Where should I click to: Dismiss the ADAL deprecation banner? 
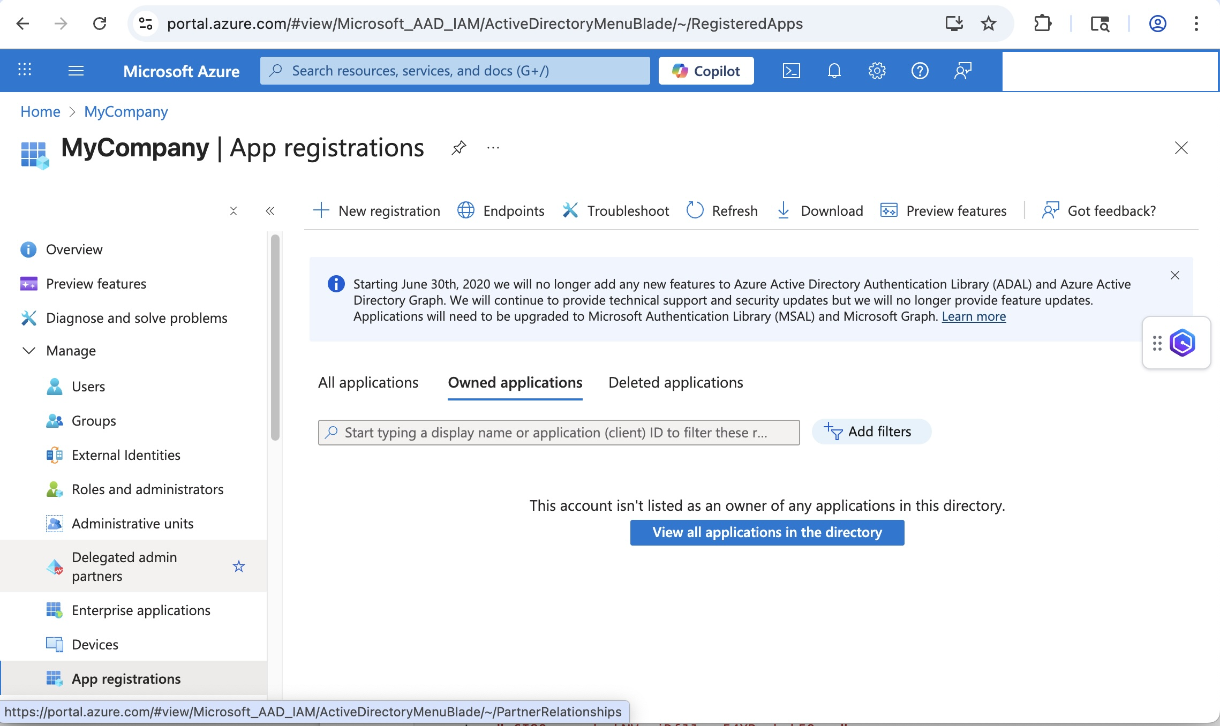point(1175,275)
